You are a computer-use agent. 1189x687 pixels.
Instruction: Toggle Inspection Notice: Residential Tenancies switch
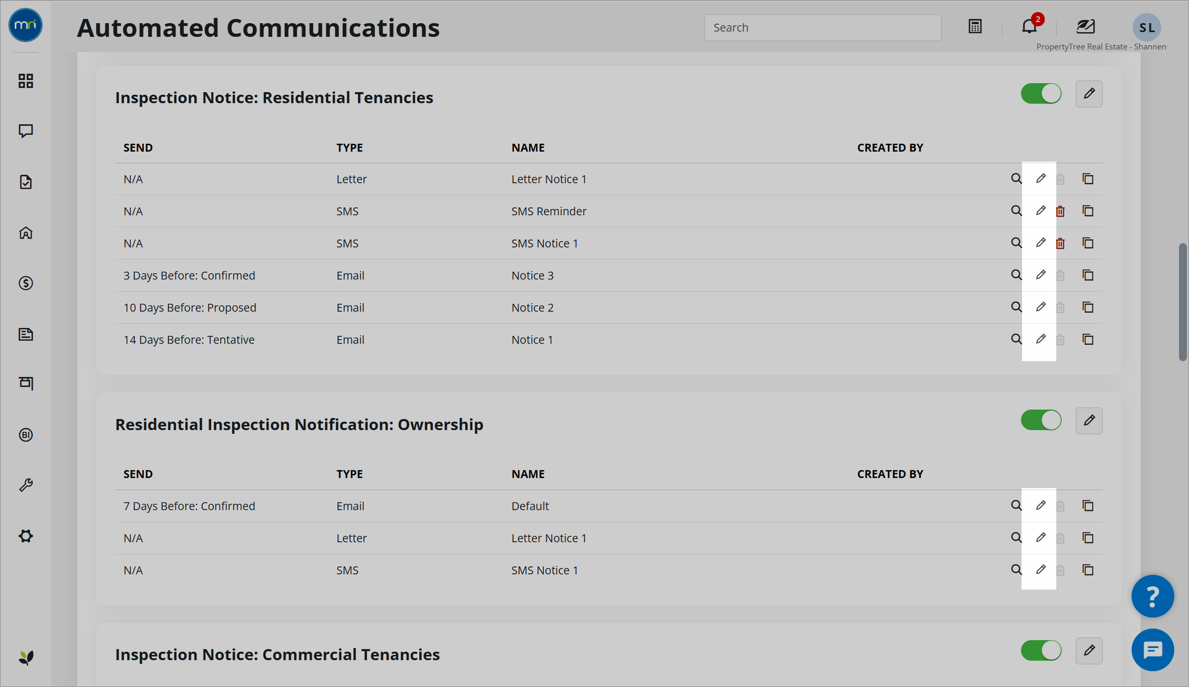click(1041, 94)
